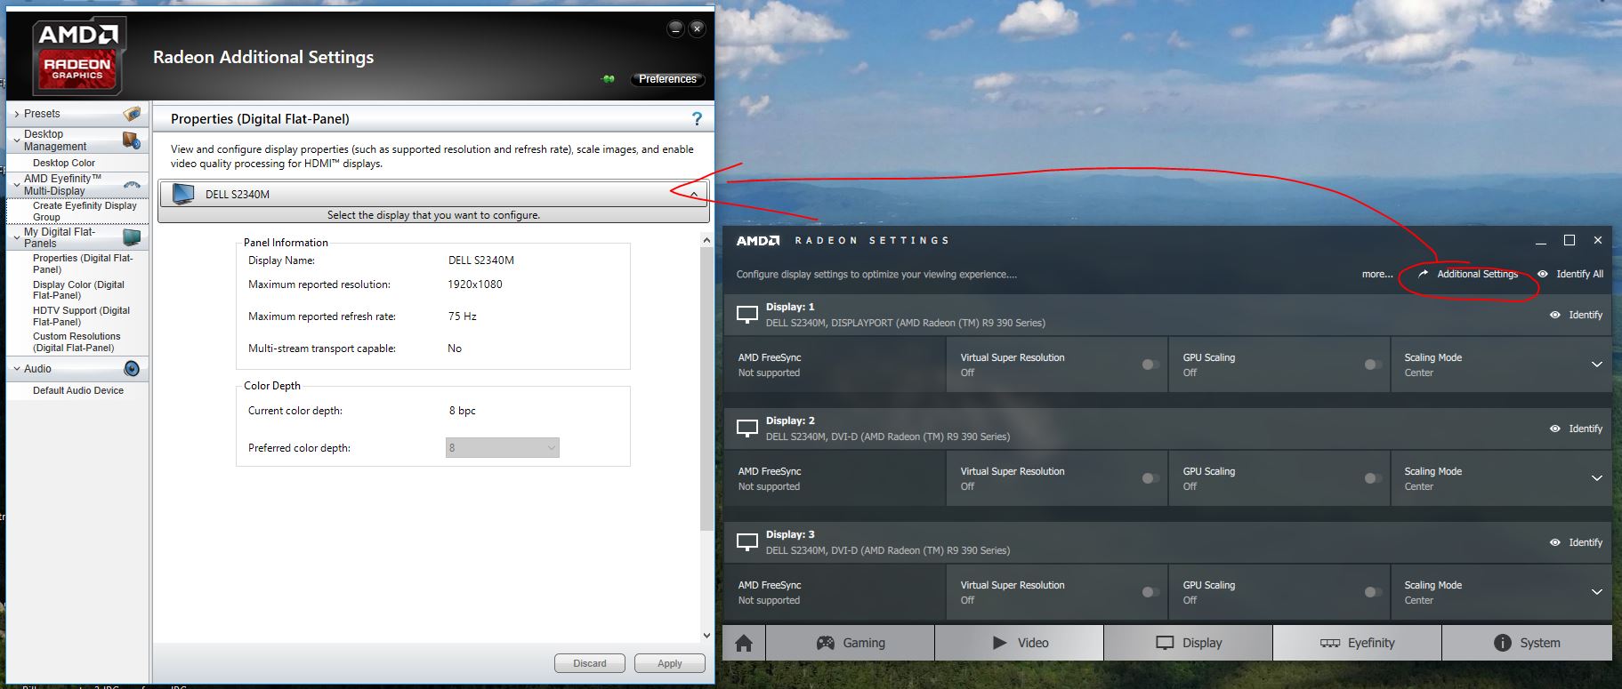
Task: Collapse My Digital Flat-Panels section
Action: tap(17, 237)
